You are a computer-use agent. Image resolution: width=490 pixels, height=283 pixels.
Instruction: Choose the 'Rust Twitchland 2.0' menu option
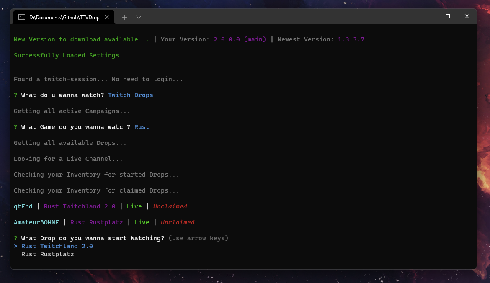[x=57, y=246]
